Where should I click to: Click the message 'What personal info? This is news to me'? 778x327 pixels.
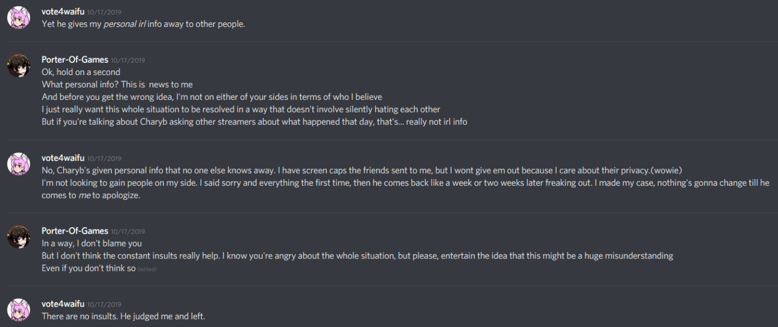click(x=117, y=85)
